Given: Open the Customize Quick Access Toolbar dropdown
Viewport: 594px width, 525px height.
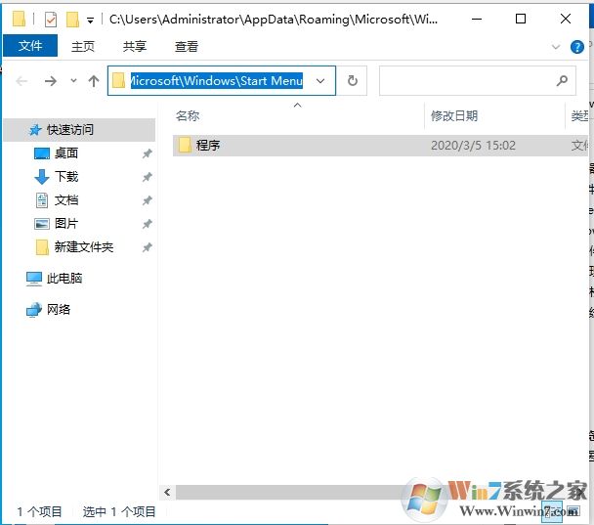Looking at the screenshot, I should coord(90,21).
